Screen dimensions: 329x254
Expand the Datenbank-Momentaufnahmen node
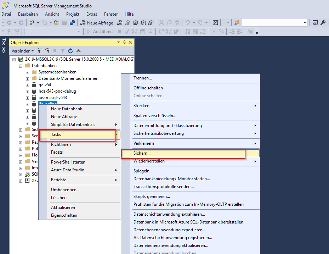click(27, 79)
